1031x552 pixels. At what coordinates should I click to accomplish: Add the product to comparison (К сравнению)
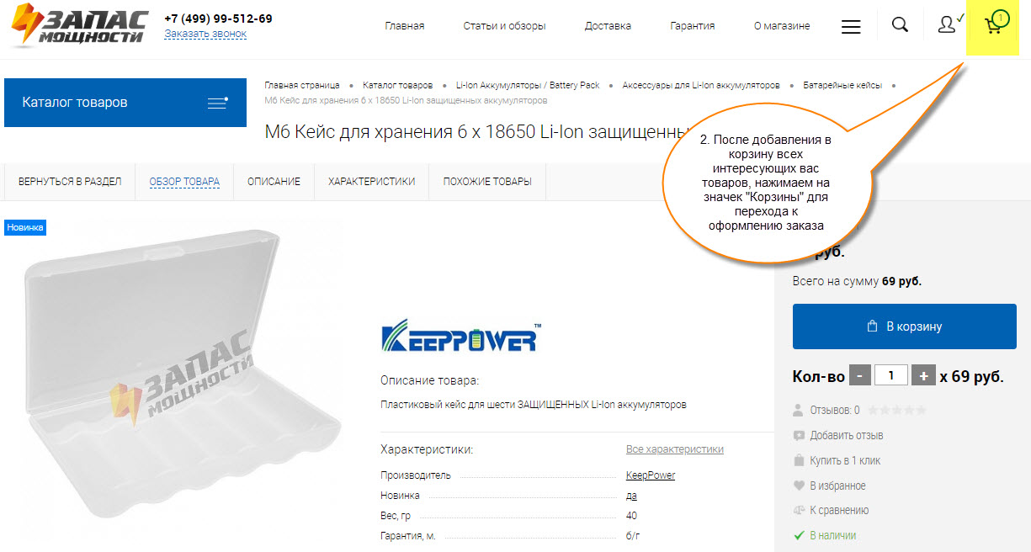[831, 510]
